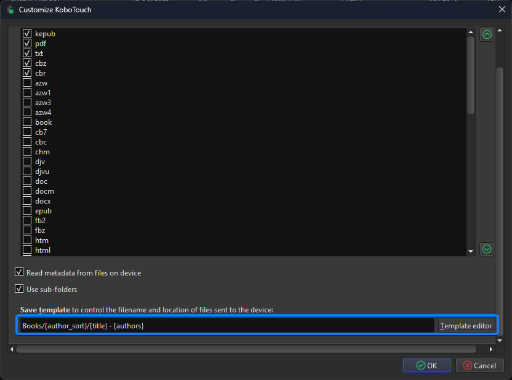The image size is (512, 380).
Task: Tick the cb7 format checkbox
Action: click(27, 132)
